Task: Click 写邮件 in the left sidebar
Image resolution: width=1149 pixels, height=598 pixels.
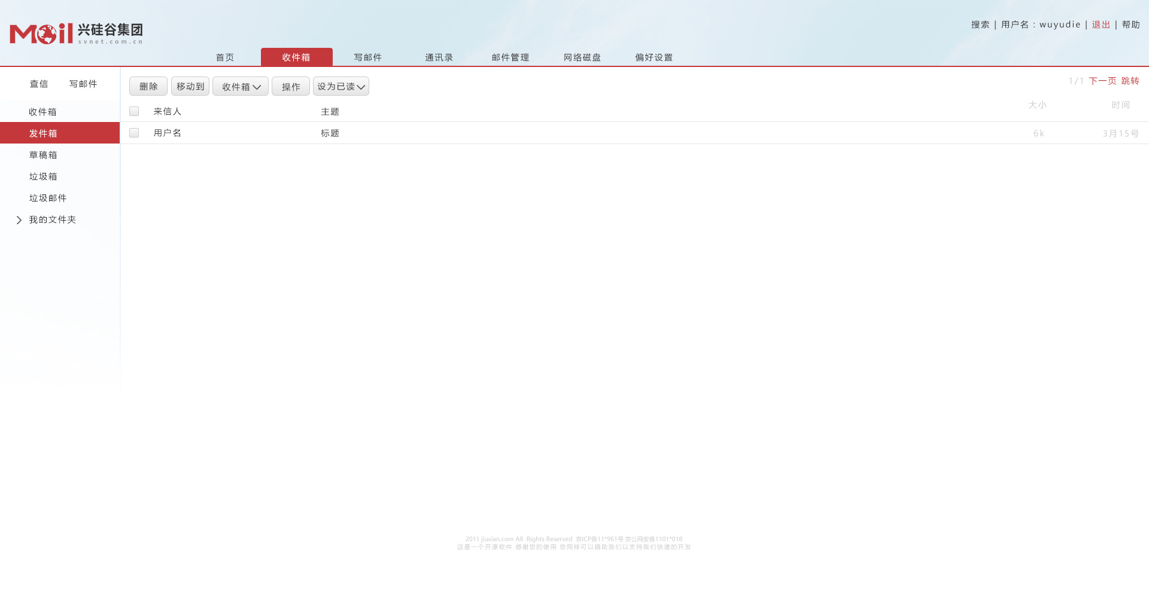Action: (83, 84)
